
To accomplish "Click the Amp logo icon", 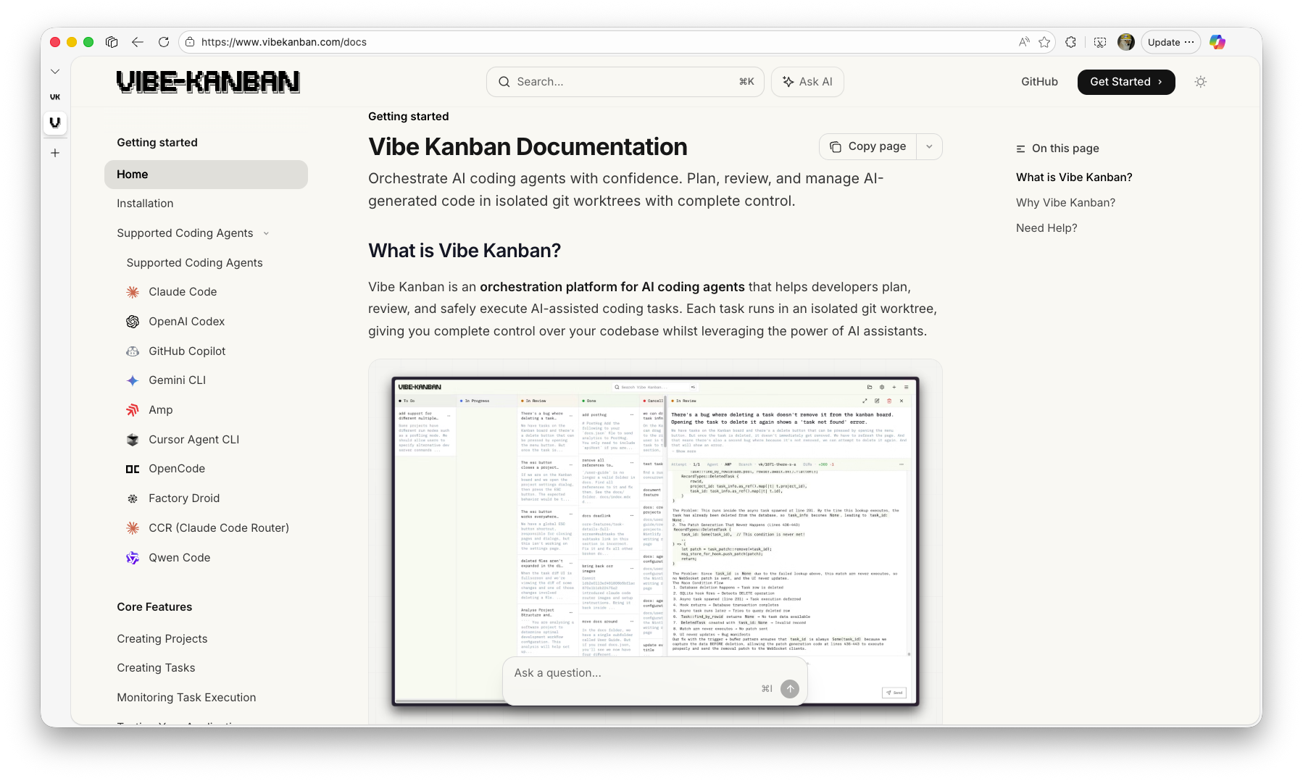I will [x=133, y=410].
